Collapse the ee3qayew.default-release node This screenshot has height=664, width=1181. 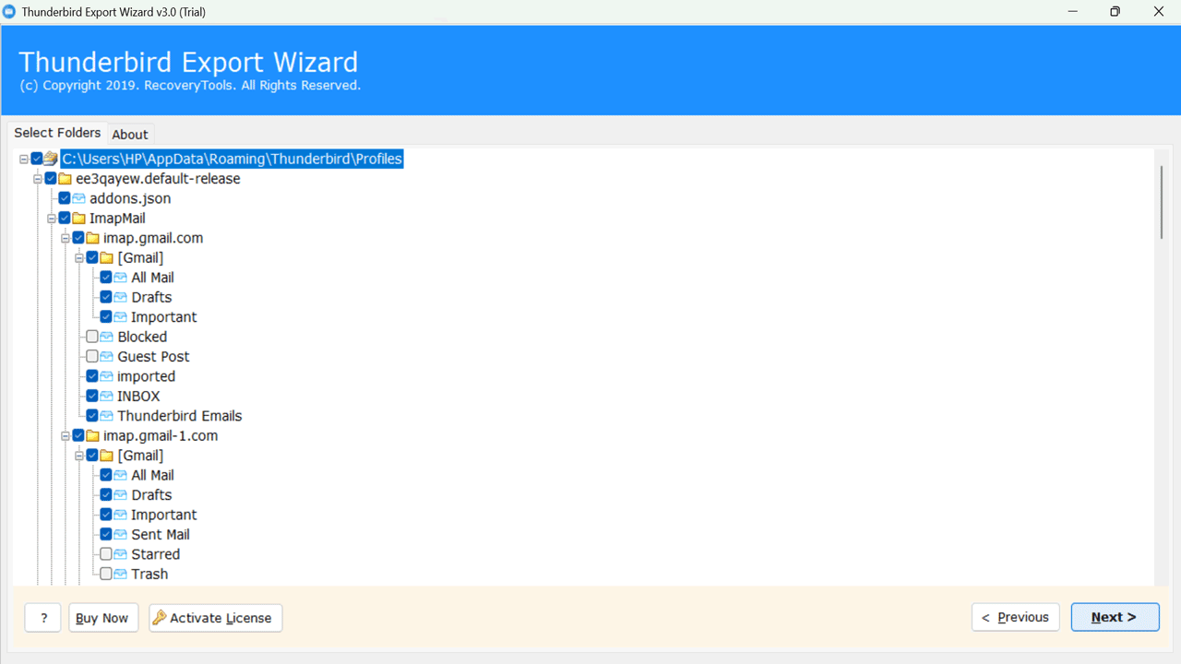(38, 179)
